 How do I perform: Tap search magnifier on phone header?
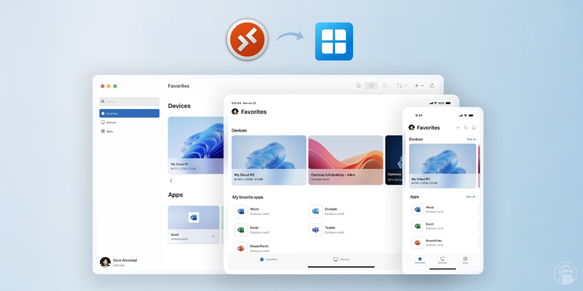coord(466,128)
